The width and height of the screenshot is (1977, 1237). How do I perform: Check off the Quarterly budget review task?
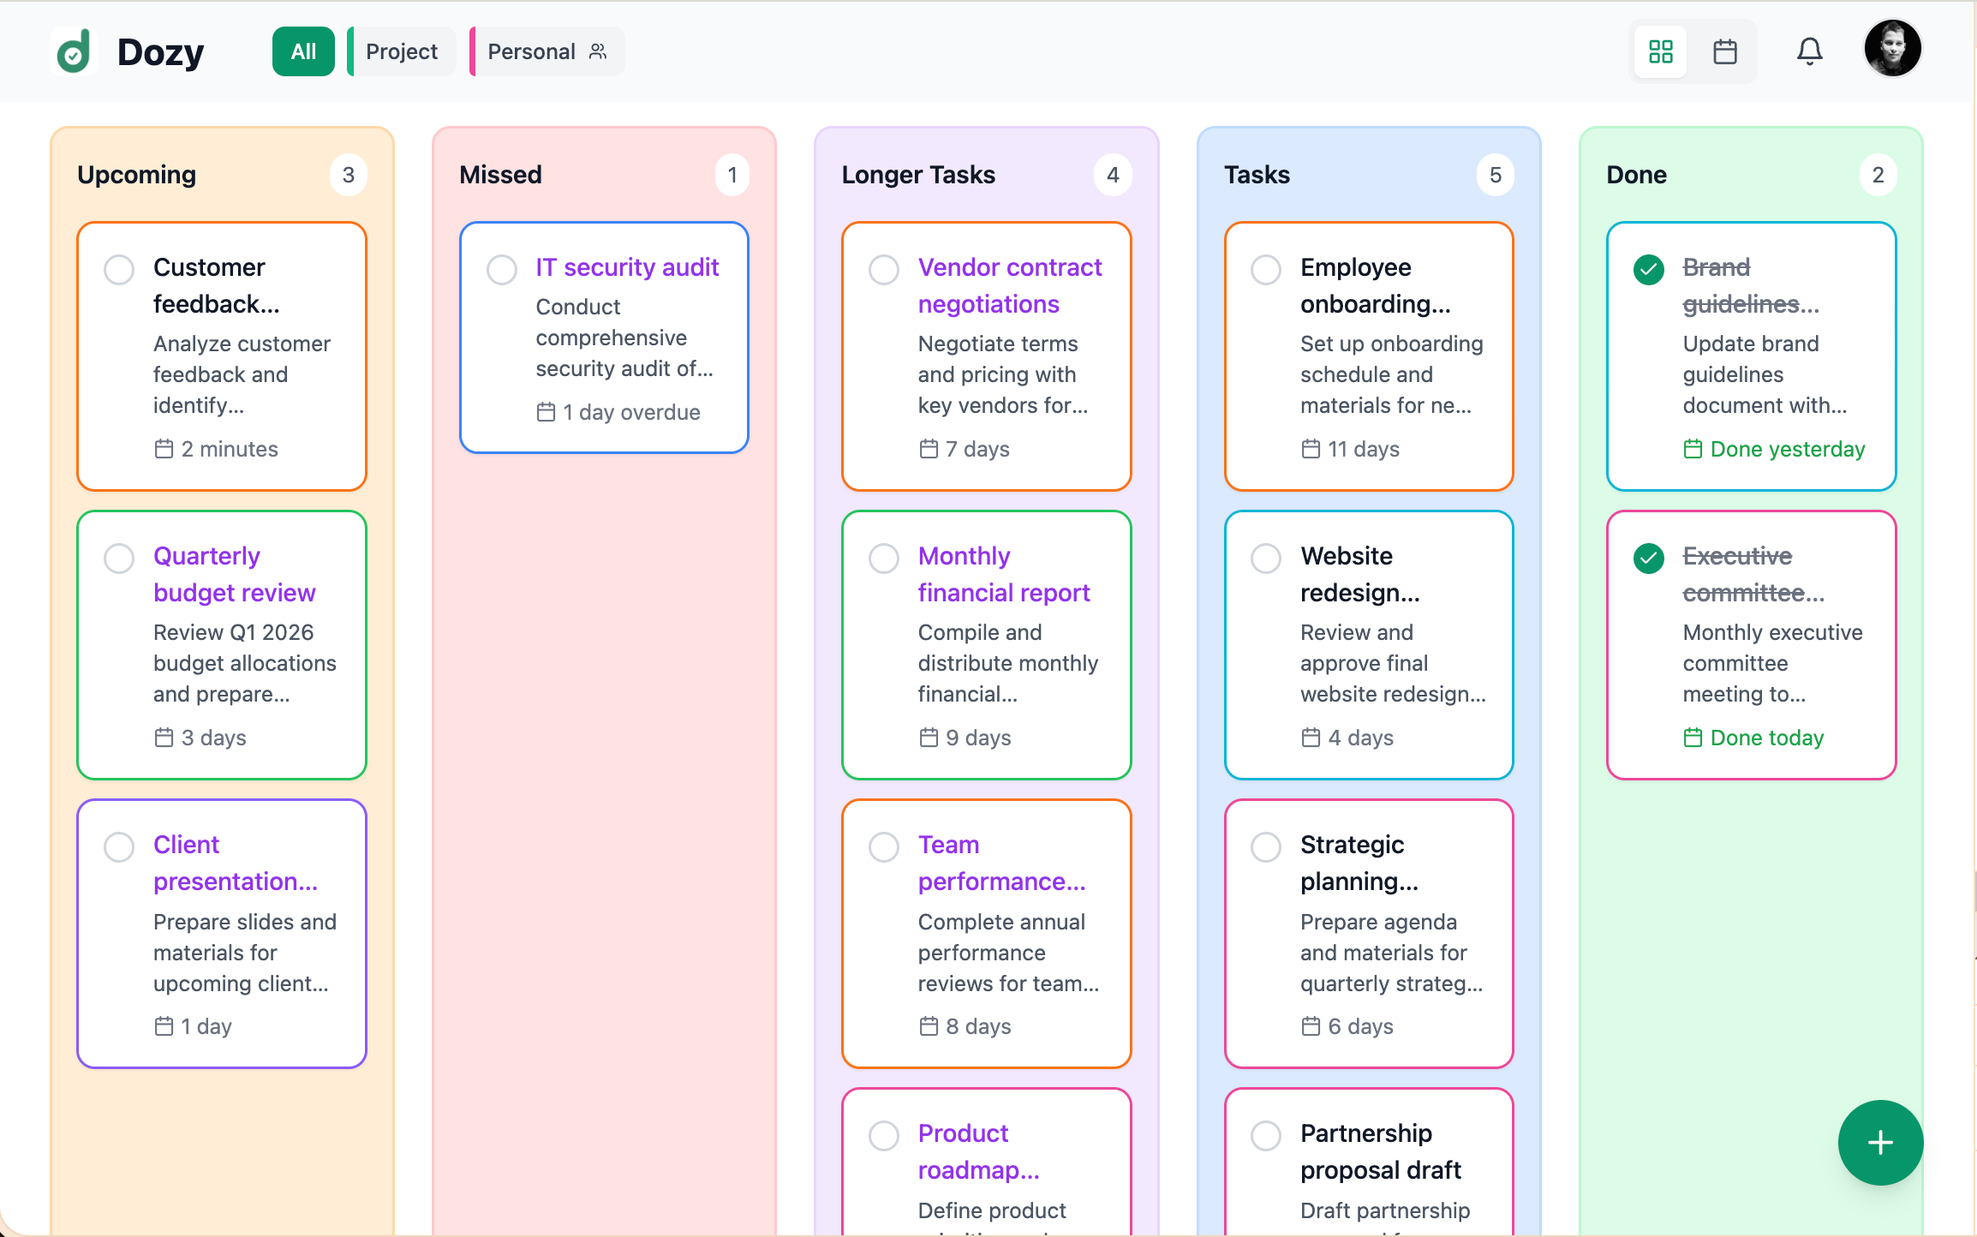pos(119,558)
